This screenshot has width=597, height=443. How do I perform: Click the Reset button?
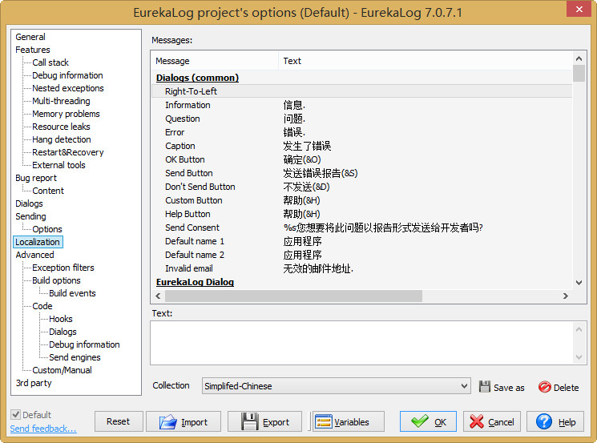click(119, 421)
